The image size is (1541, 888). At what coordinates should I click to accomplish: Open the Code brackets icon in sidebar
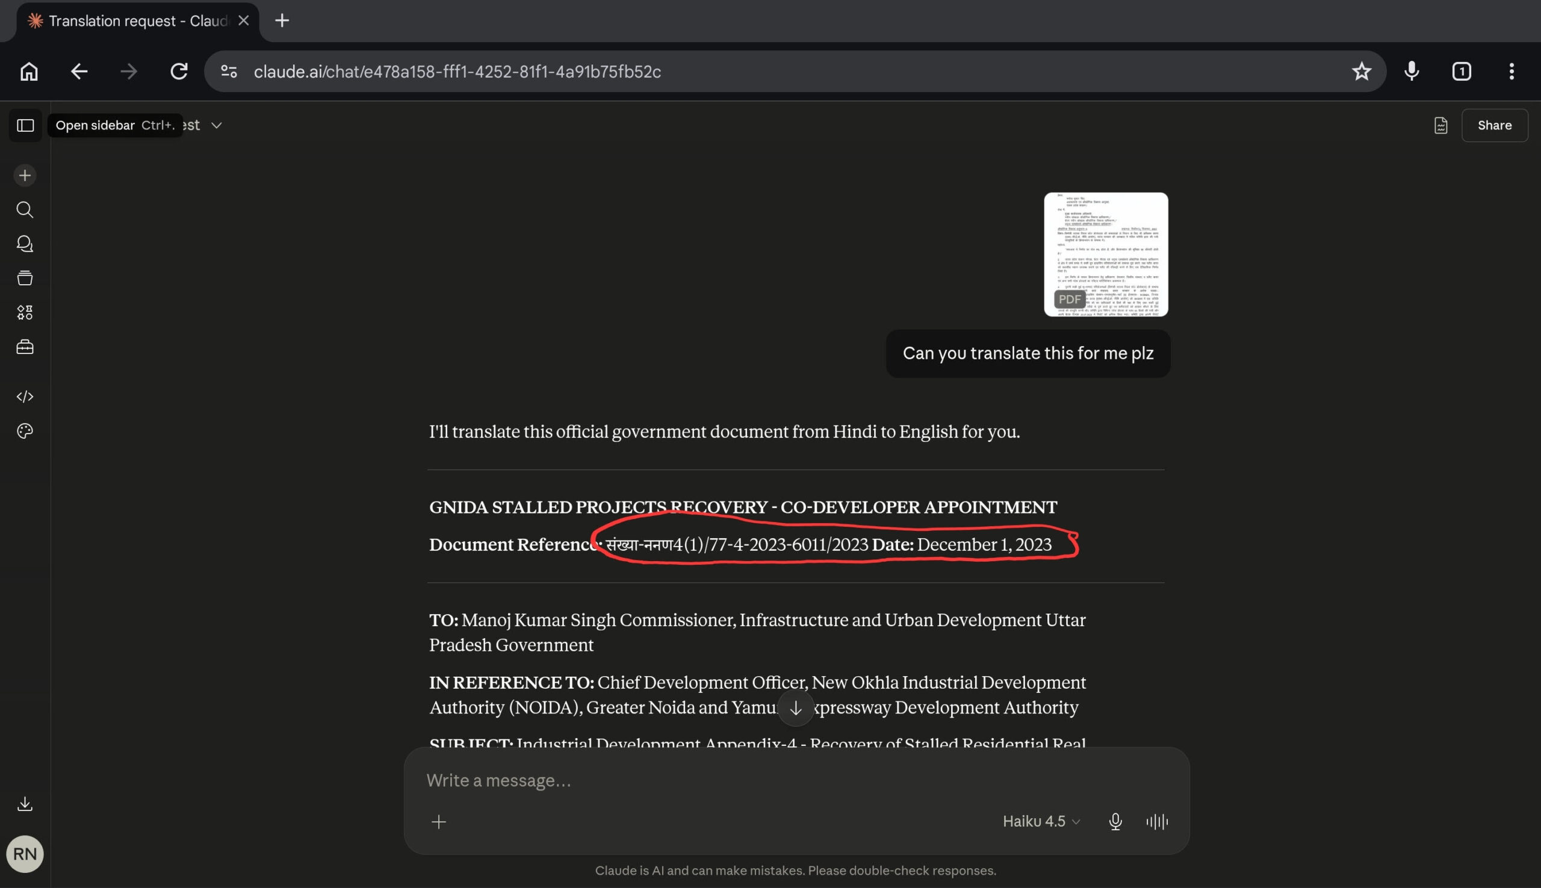[25, 396]
